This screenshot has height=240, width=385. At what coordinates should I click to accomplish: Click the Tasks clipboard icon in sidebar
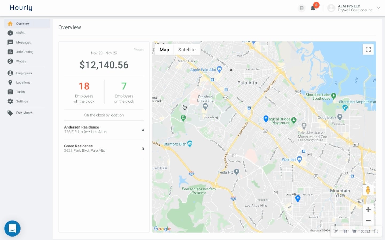pos(10,92)
